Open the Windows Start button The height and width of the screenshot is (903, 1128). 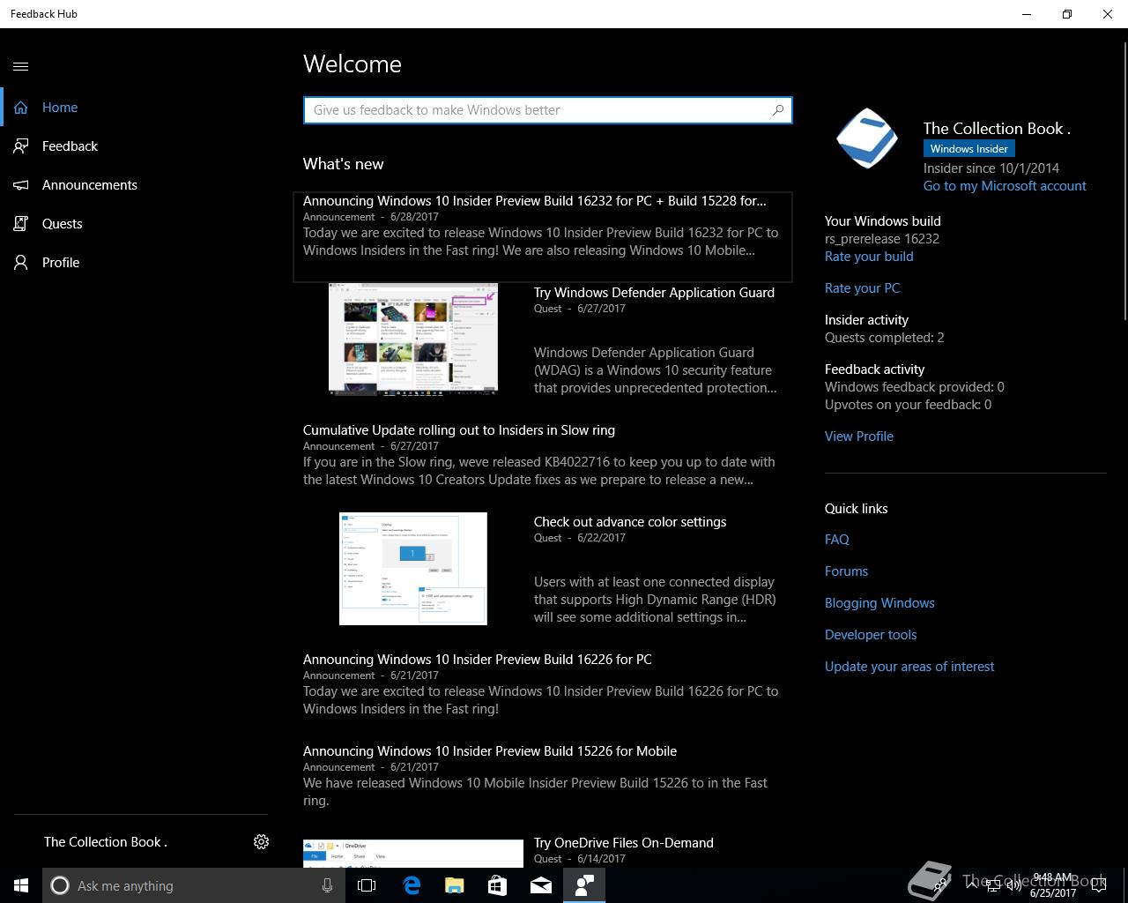pos(21,885)
